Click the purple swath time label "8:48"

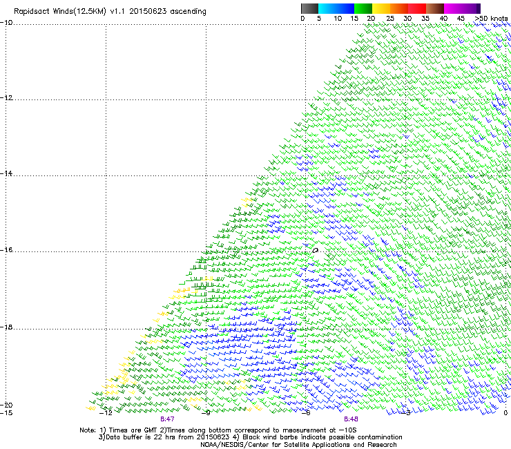351,419
